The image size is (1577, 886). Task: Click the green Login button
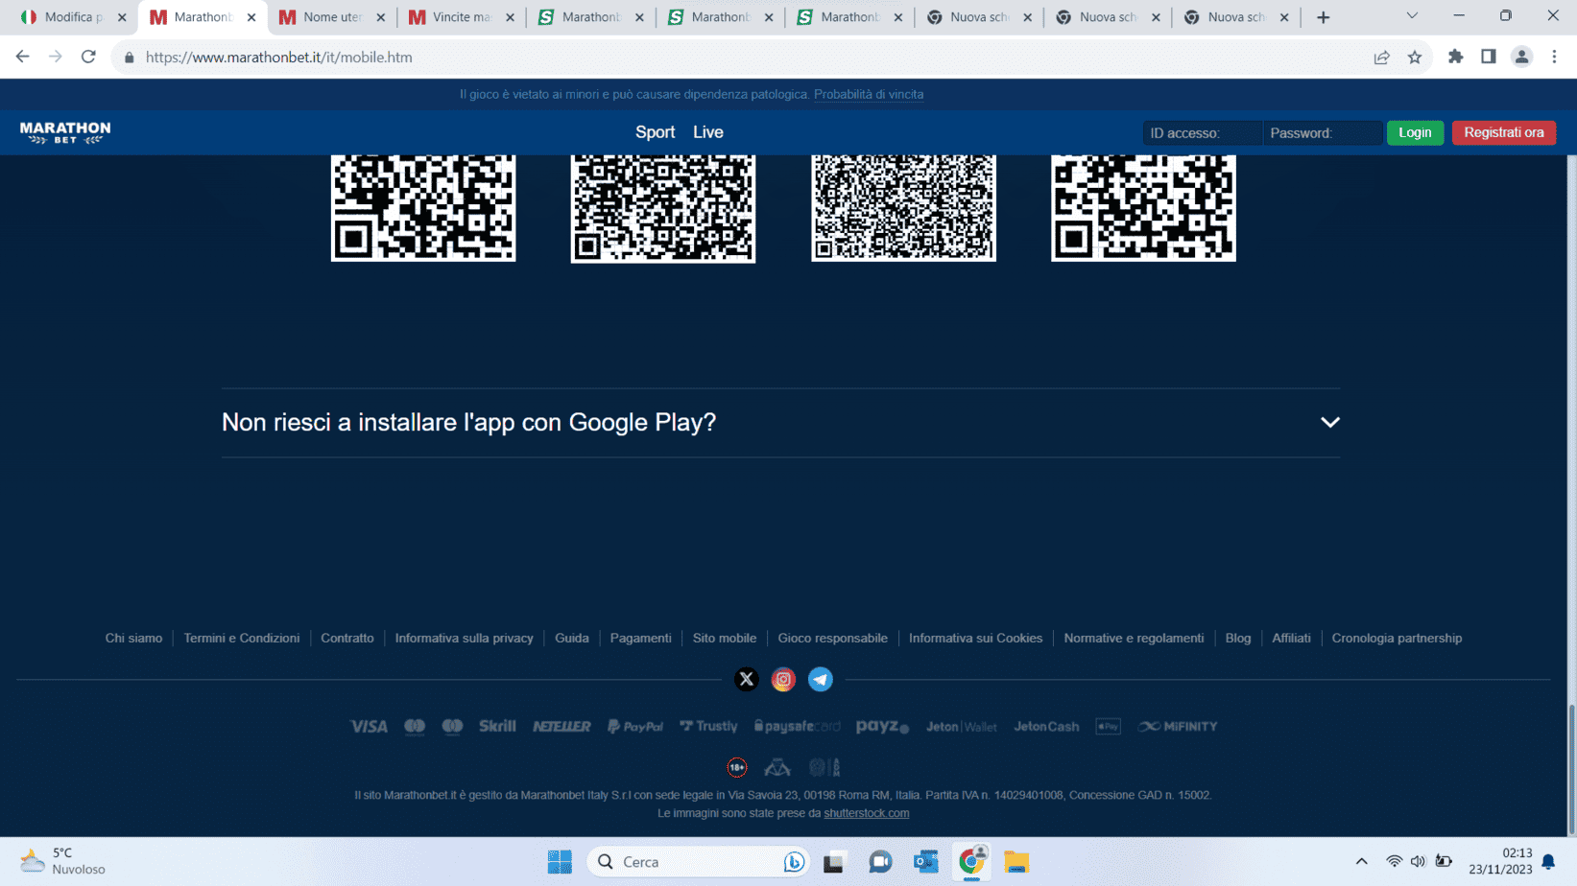click(x=1415, y=132)
